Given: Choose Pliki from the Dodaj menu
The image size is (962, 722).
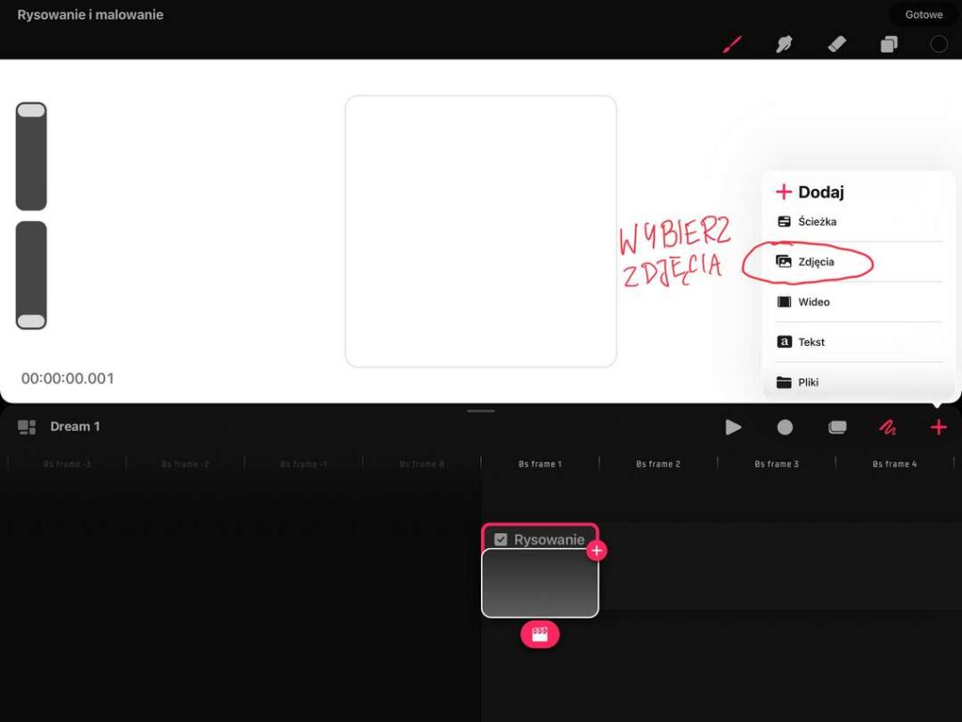Looking at the screenshot, I should coord(858,382).
